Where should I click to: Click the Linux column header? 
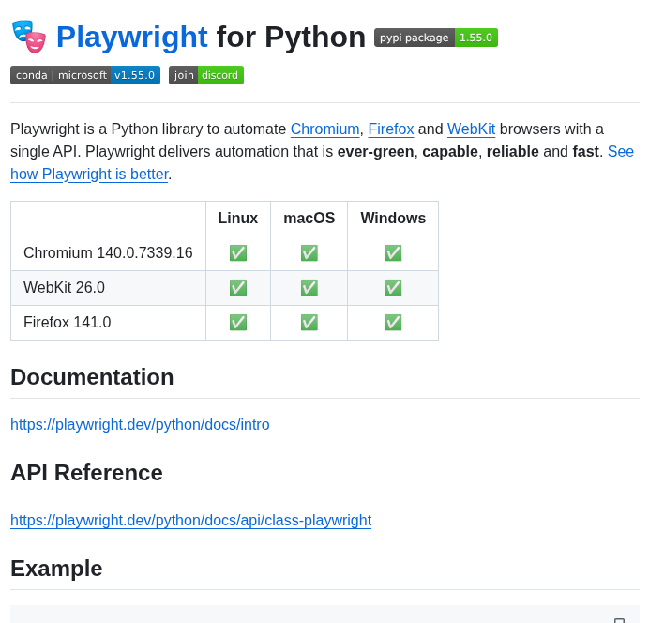[x=238, y=219]
